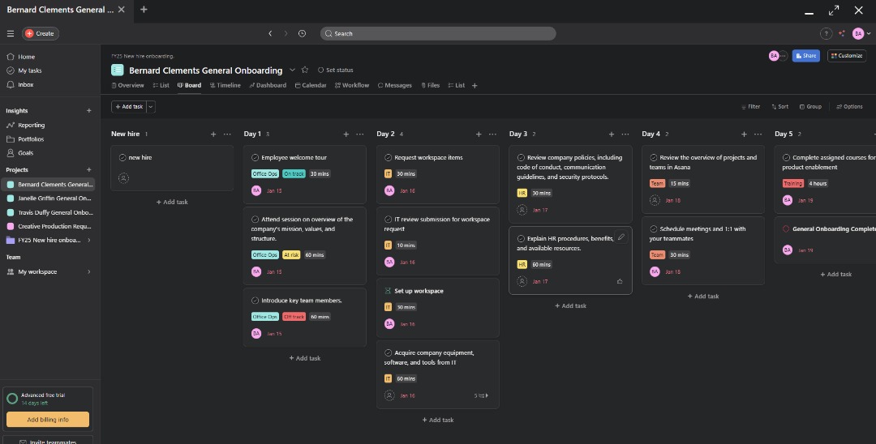Click the On track status tag on Employee welcome tour
Viewport: 876px width, 444px height.
pos(294,174)
